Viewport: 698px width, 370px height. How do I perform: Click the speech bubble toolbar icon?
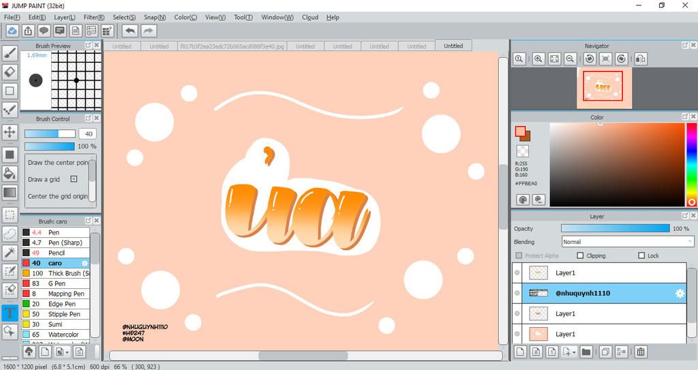coord(44,31)
